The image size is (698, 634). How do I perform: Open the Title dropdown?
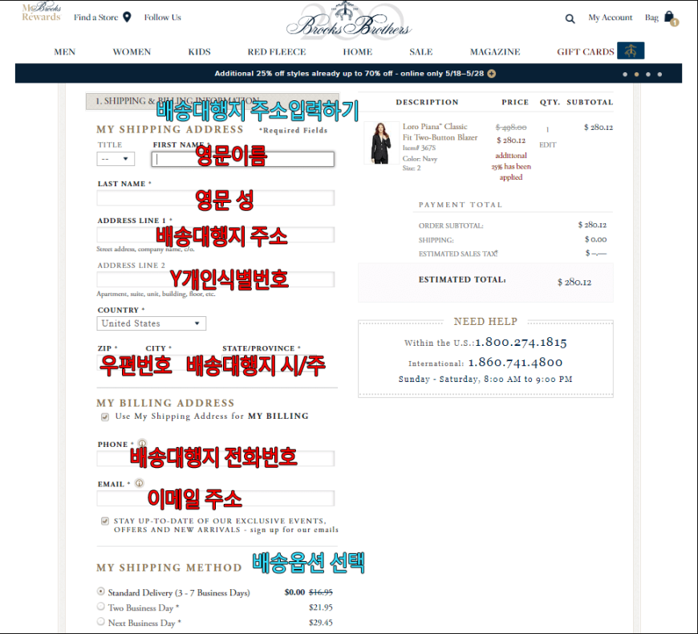116,159
